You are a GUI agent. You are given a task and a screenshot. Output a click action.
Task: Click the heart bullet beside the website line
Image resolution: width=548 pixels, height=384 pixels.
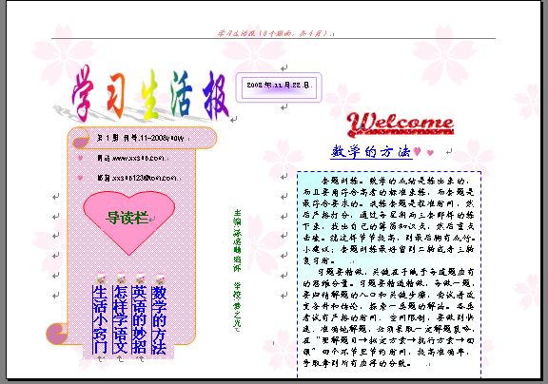[80, 158]
